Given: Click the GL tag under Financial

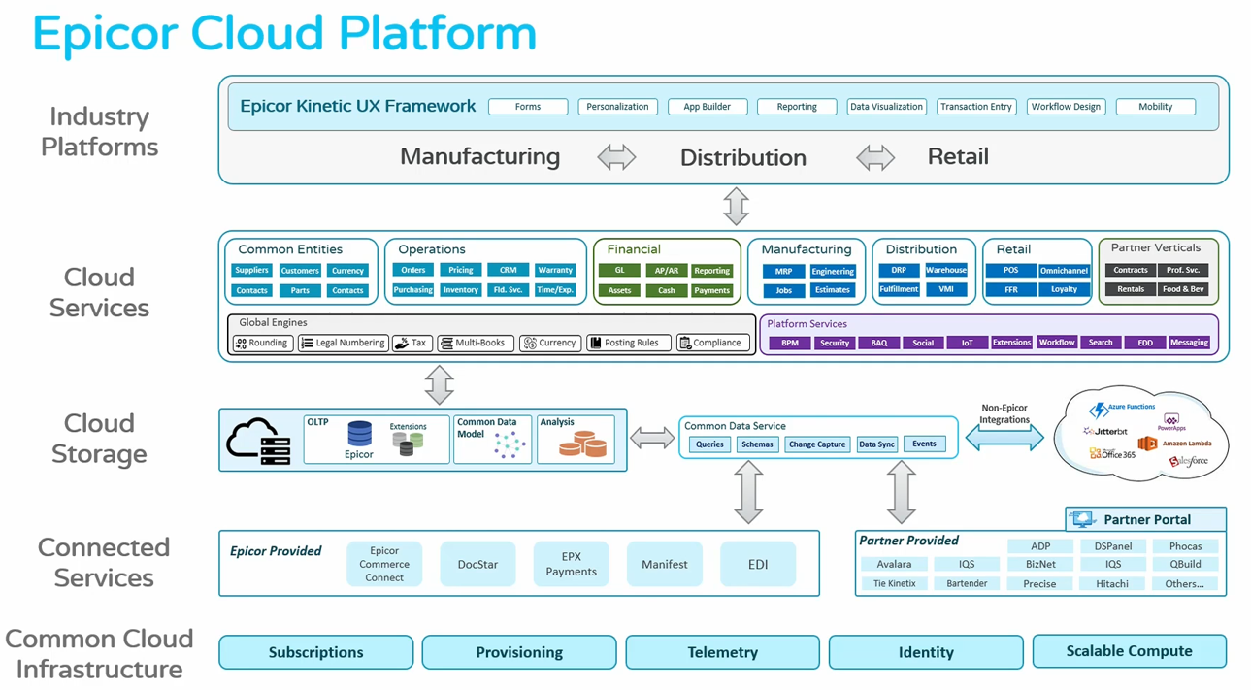Looking at the screenshot, I should click(x=619, y=271).
